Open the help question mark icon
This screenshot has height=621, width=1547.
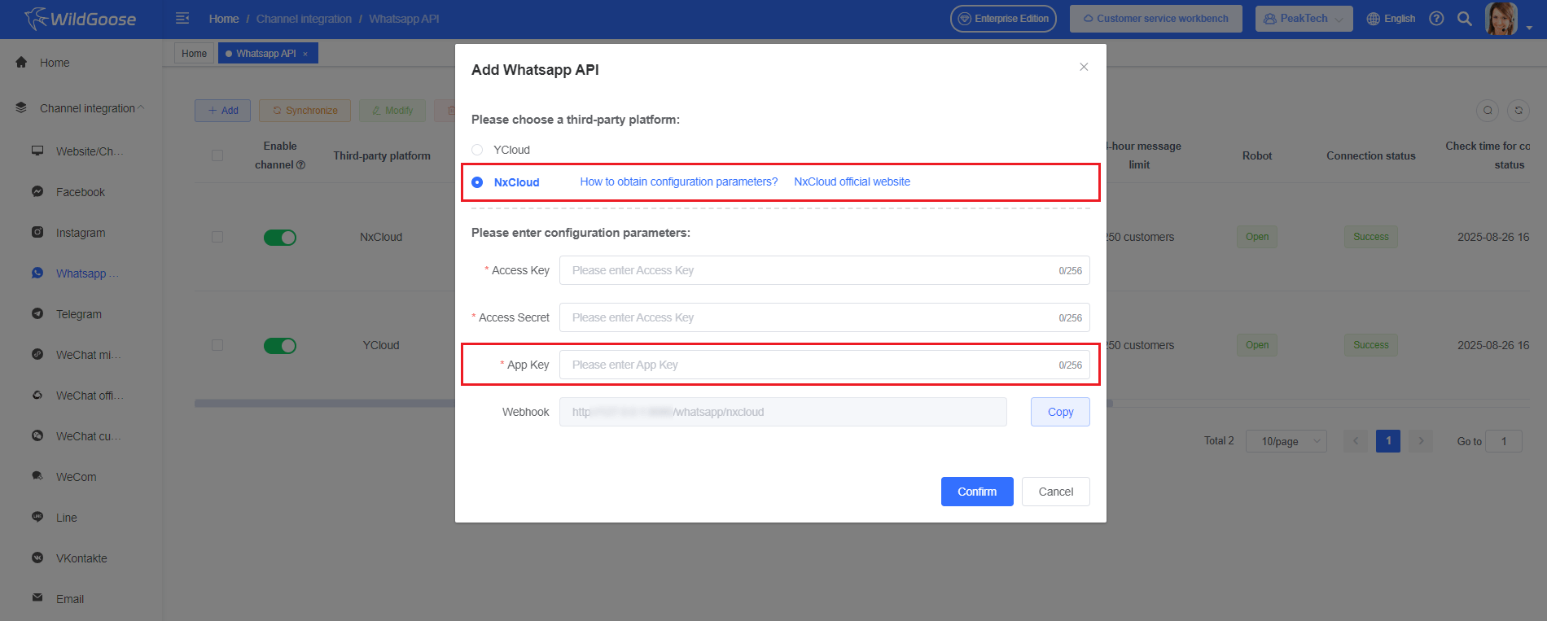pos(1436,18)
